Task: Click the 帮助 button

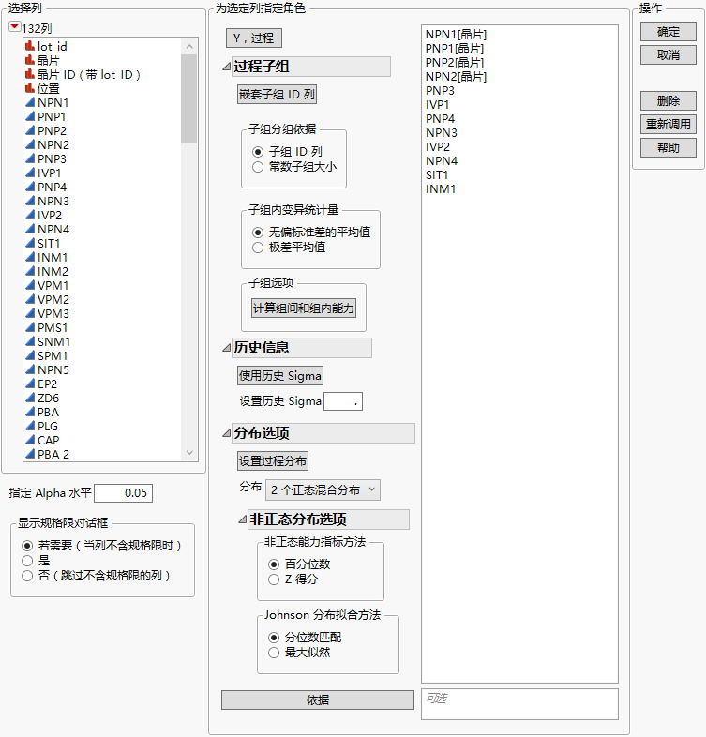Action: click(668, 147)
